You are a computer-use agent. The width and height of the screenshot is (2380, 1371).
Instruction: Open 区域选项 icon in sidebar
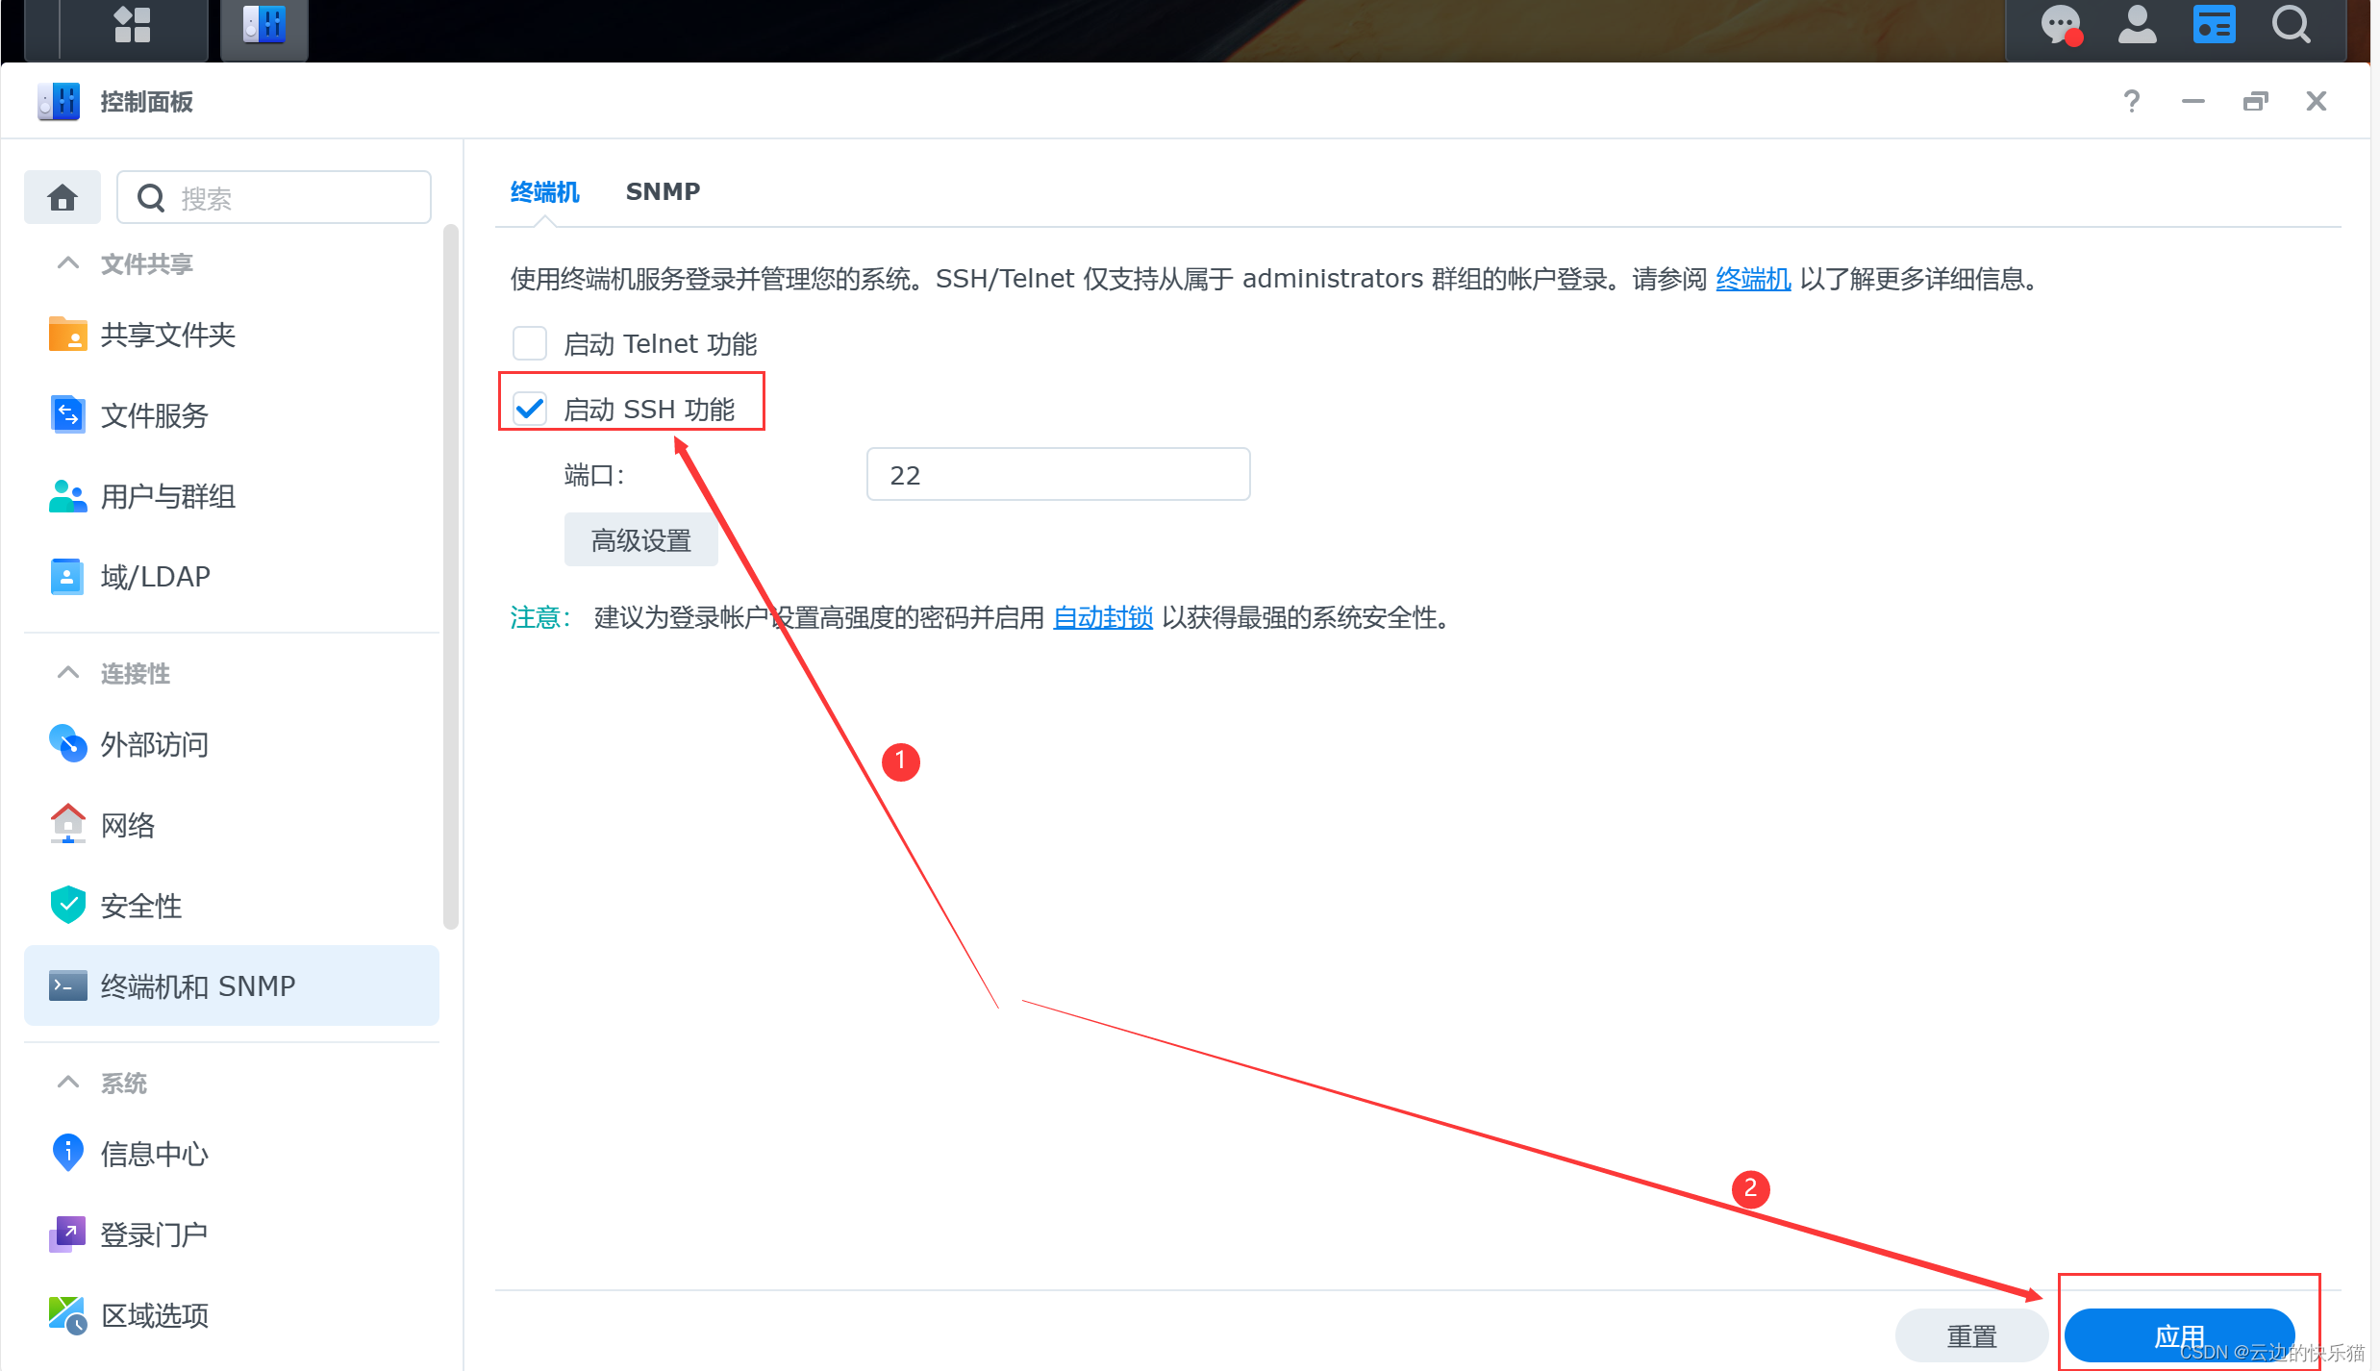[67, 1314]
